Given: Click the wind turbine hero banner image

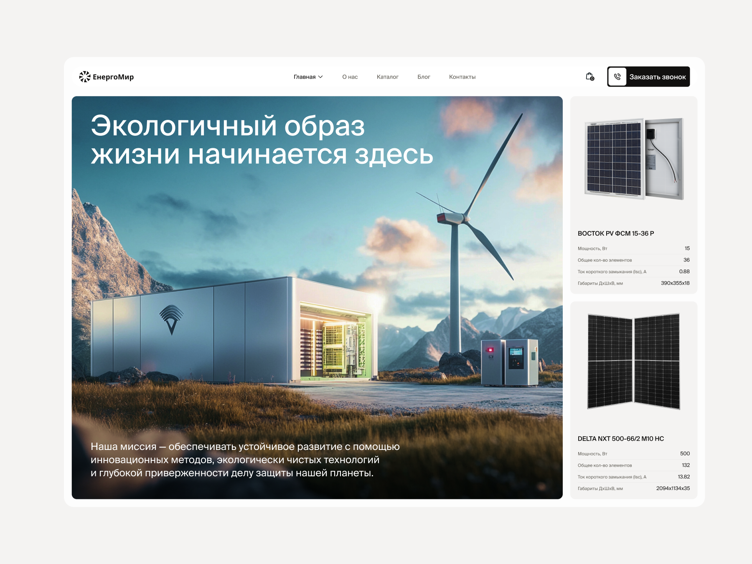Looking at the screenshot, I should [x=317, y=297].
